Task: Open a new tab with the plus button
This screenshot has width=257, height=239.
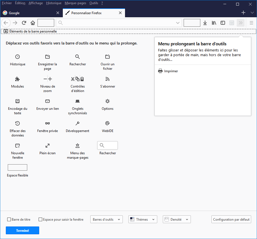Action: click(243, 13)
